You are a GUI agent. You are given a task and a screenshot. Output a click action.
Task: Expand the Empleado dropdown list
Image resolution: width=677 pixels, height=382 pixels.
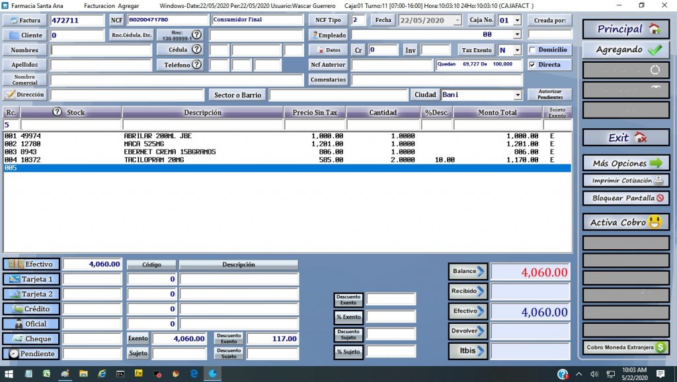tap(517, 35)
